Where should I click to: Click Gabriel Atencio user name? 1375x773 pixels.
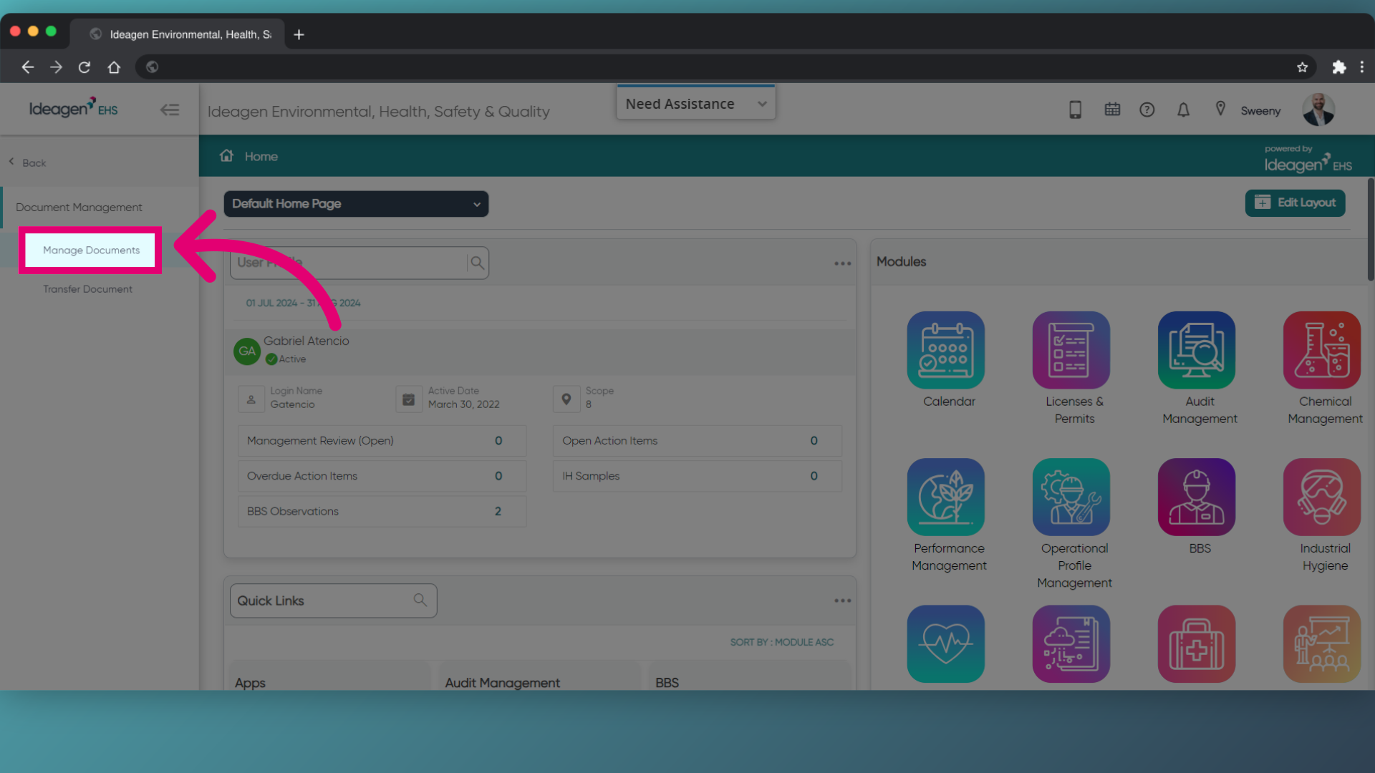click(306, 341)
